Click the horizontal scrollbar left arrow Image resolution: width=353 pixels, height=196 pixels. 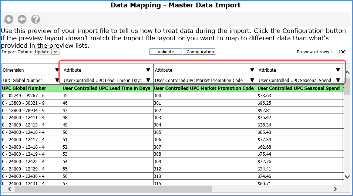pyautogui.click(x=9, y=189)
